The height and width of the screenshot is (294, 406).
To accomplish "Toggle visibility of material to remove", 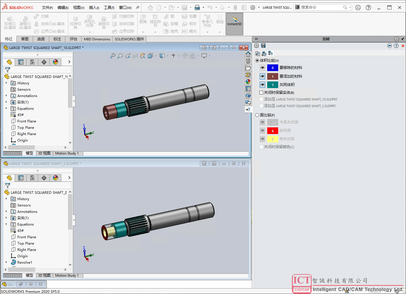I will point(262,68).
